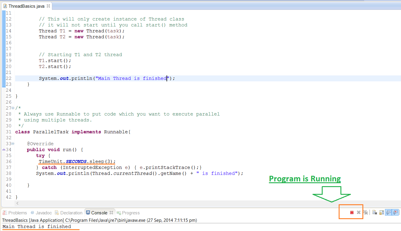Image resolution: width=401 pixels, height=231 pixels.
Task: Close the Console view tab
Action: coord(112,212)
